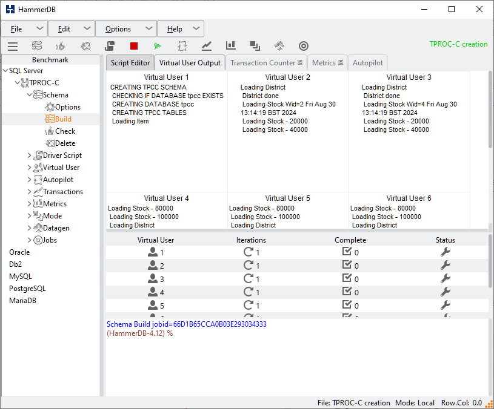The height and width of the screenshot is (409, 494).
Task: Stop running with the red square
Action: (134, 46)
